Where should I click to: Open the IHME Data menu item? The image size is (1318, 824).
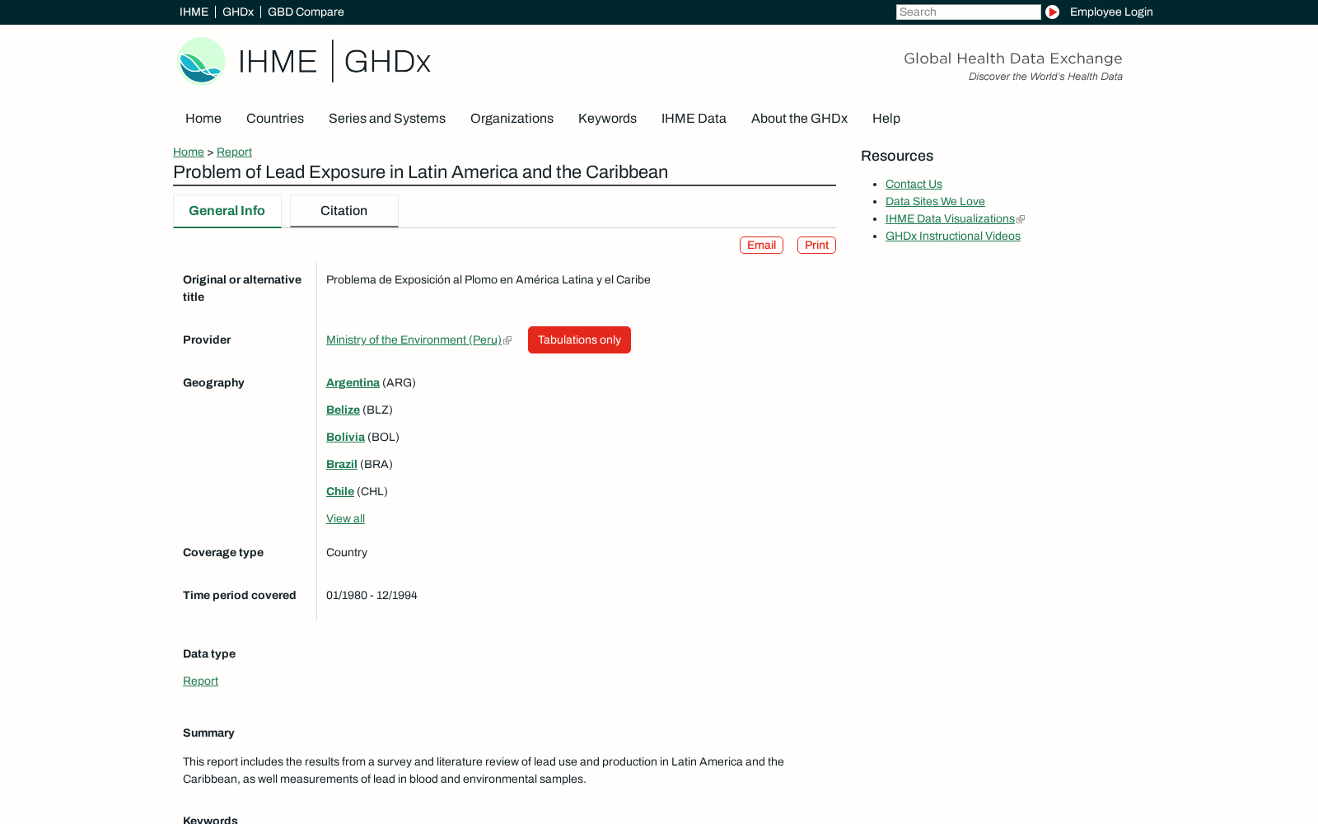pos(694,119)
